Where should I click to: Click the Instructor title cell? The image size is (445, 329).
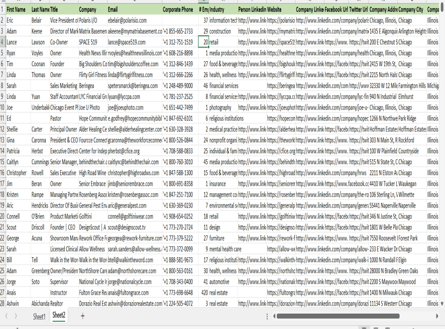[64, 293]
